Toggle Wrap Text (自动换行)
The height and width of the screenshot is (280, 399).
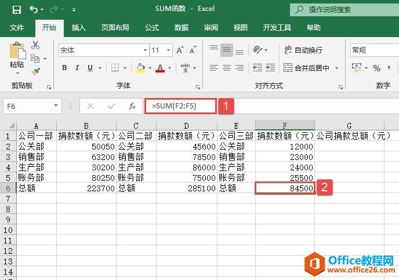[x=303, y=50]
